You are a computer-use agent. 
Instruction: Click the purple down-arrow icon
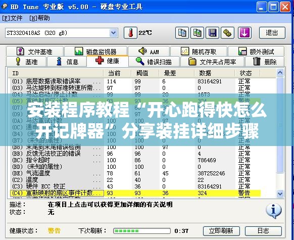[244, 33]
